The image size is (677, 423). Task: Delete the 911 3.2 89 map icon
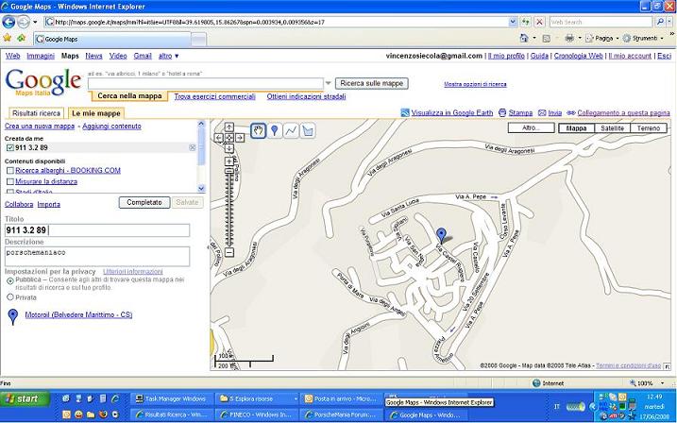pos(192,147)
